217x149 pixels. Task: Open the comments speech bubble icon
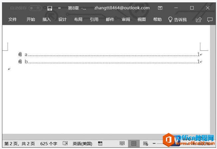tap(210, 20)
